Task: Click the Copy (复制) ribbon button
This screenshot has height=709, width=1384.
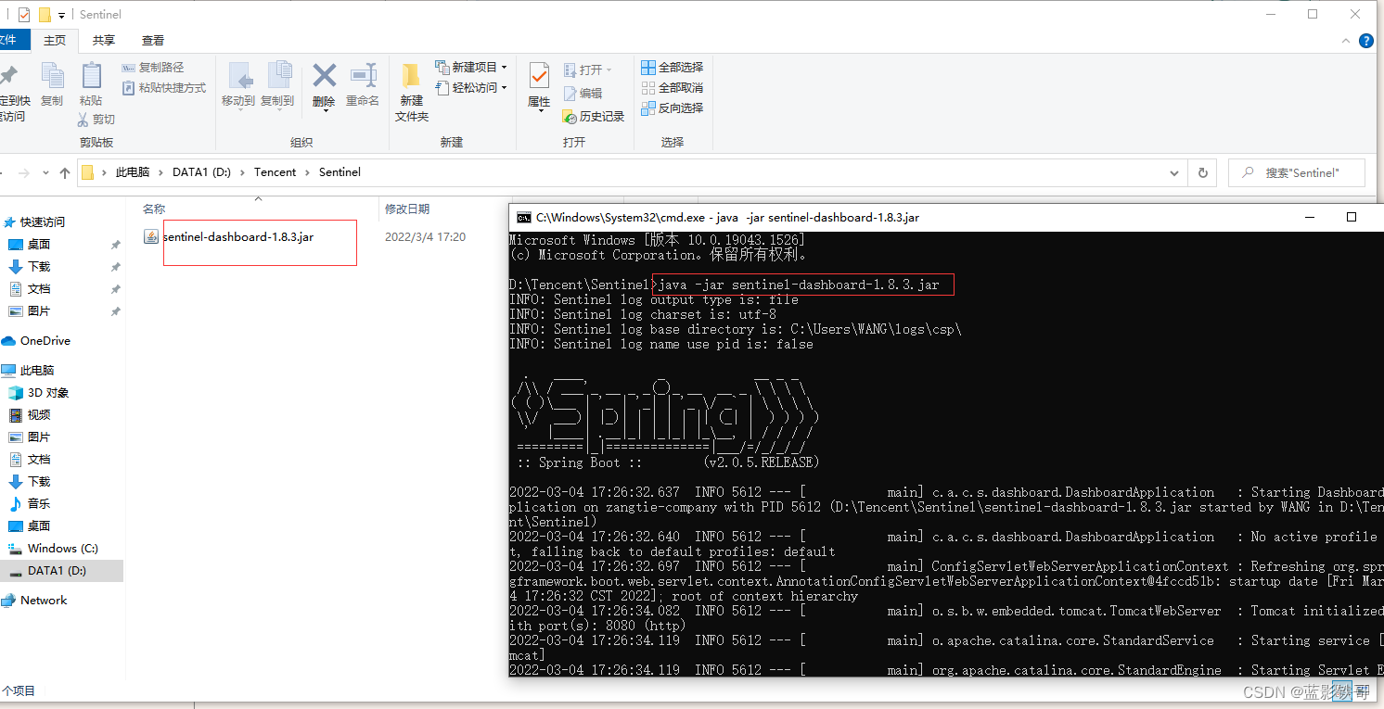Action: (52, 84)
